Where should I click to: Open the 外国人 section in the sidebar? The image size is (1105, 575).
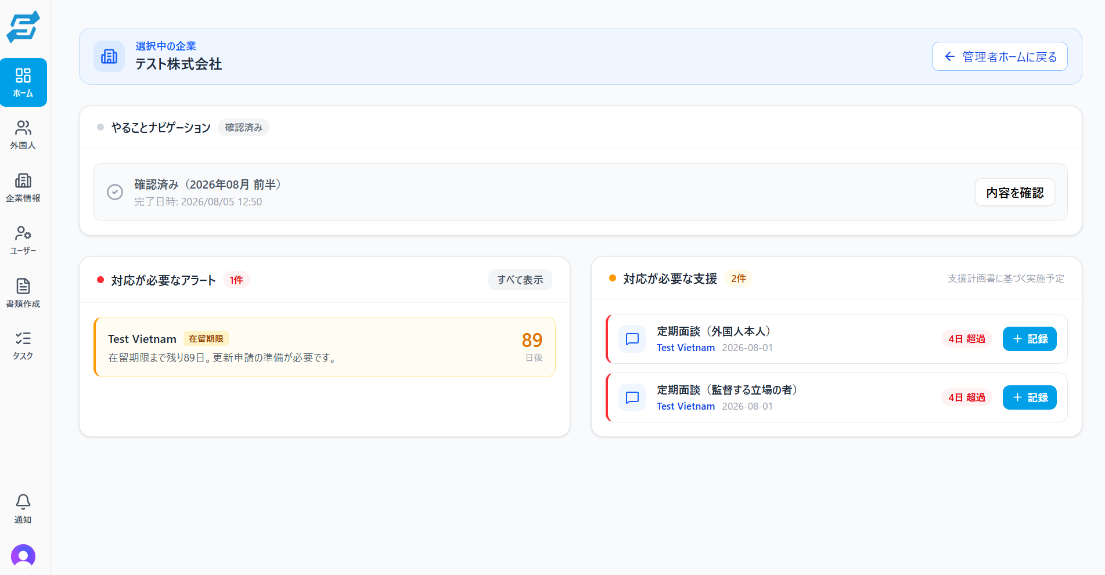click(23, 135)
